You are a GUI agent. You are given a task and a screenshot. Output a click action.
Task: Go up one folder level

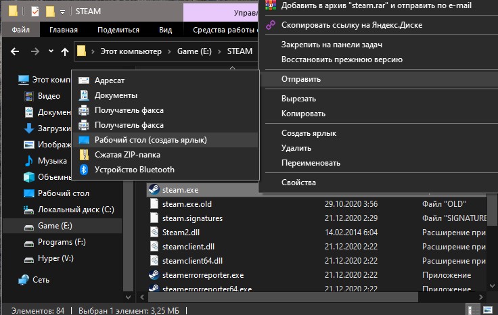65,51
